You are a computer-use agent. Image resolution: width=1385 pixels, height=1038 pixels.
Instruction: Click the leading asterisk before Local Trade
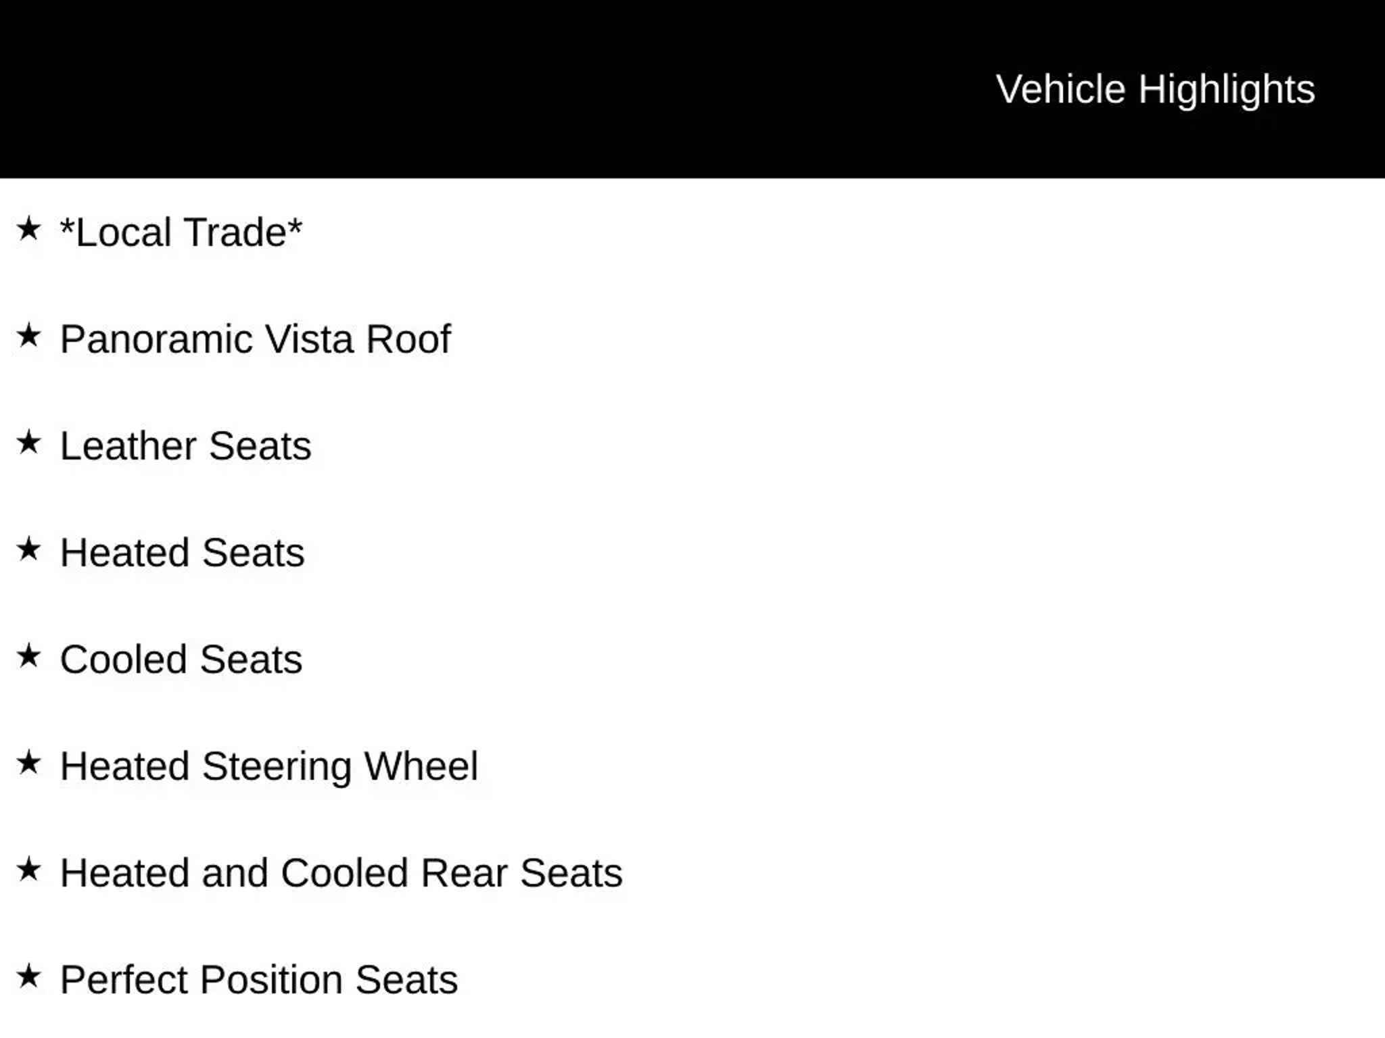click(66, 225)
